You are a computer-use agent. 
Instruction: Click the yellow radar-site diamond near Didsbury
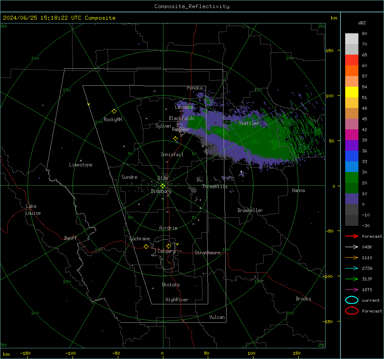[163, 186]
